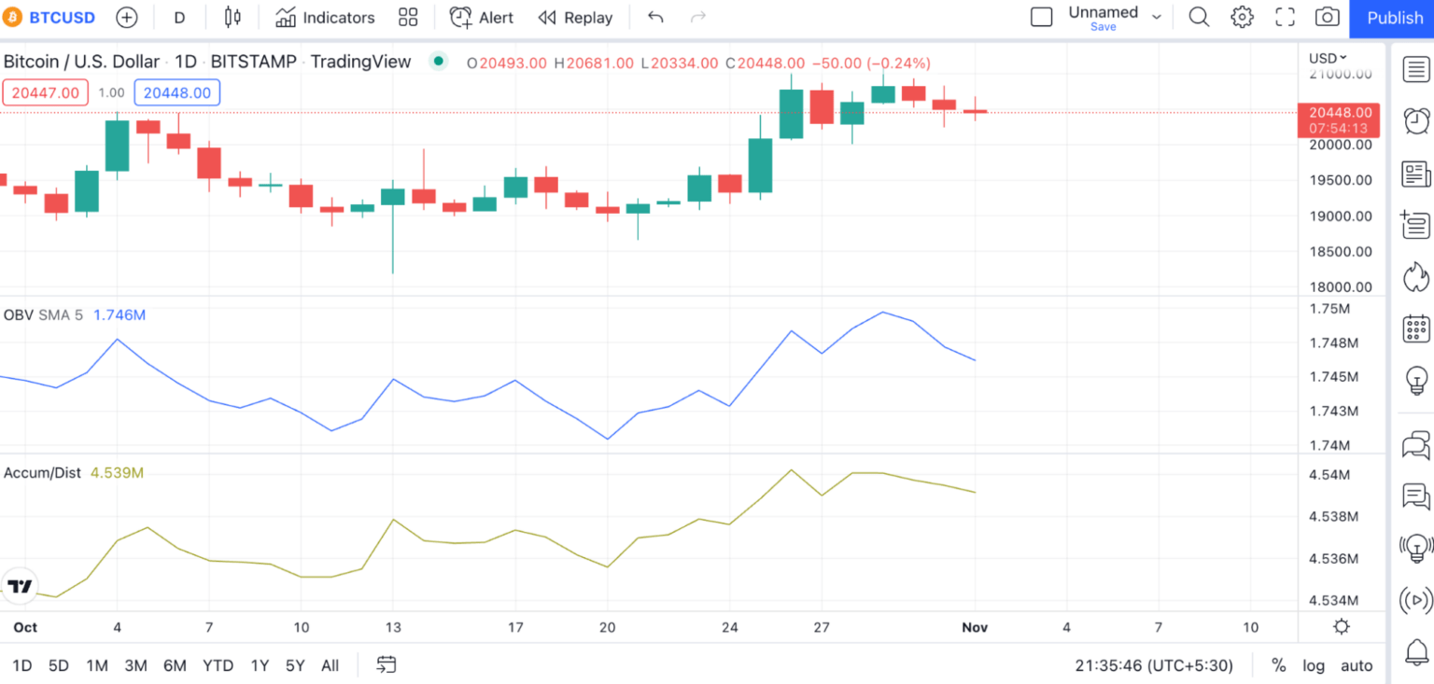Take a chart snapshot with camera icon

coord(1327,17)
